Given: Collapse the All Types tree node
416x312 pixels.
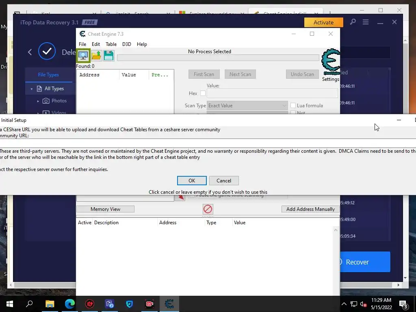Looking at the screenshot, I should pyautogui.click(x=32, y=89).
